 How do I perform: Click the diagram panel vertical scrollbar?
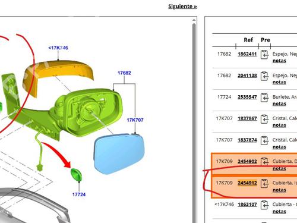point(194,123)
